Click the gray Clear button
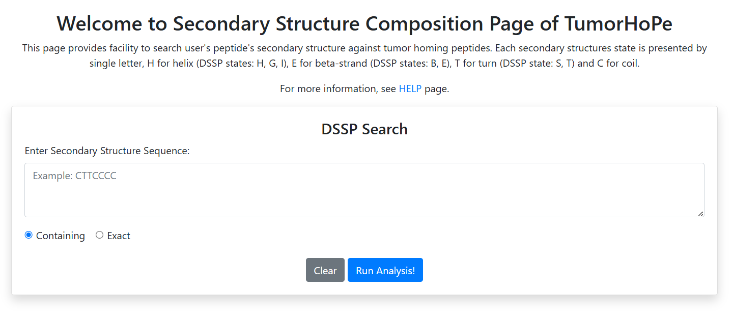 (325, 270)
